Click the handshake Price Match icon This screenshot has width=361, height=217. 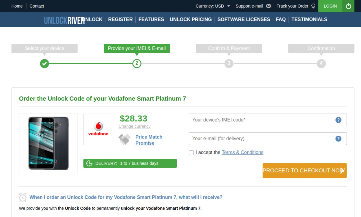click(x=124, y=139)
